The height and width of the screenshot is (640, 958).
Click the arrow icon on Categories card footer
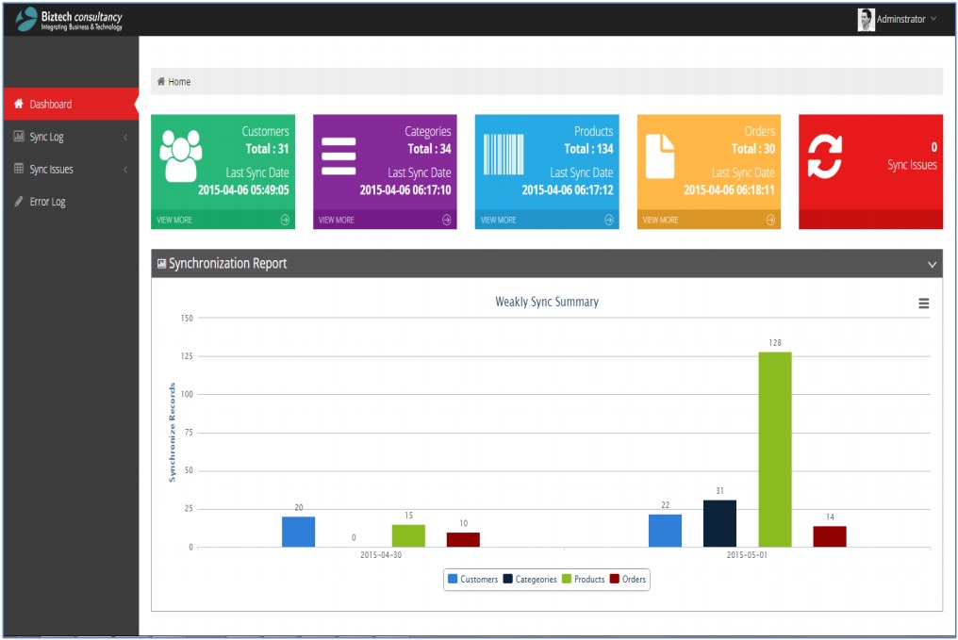pyautogui.click(x=447, y=220)
